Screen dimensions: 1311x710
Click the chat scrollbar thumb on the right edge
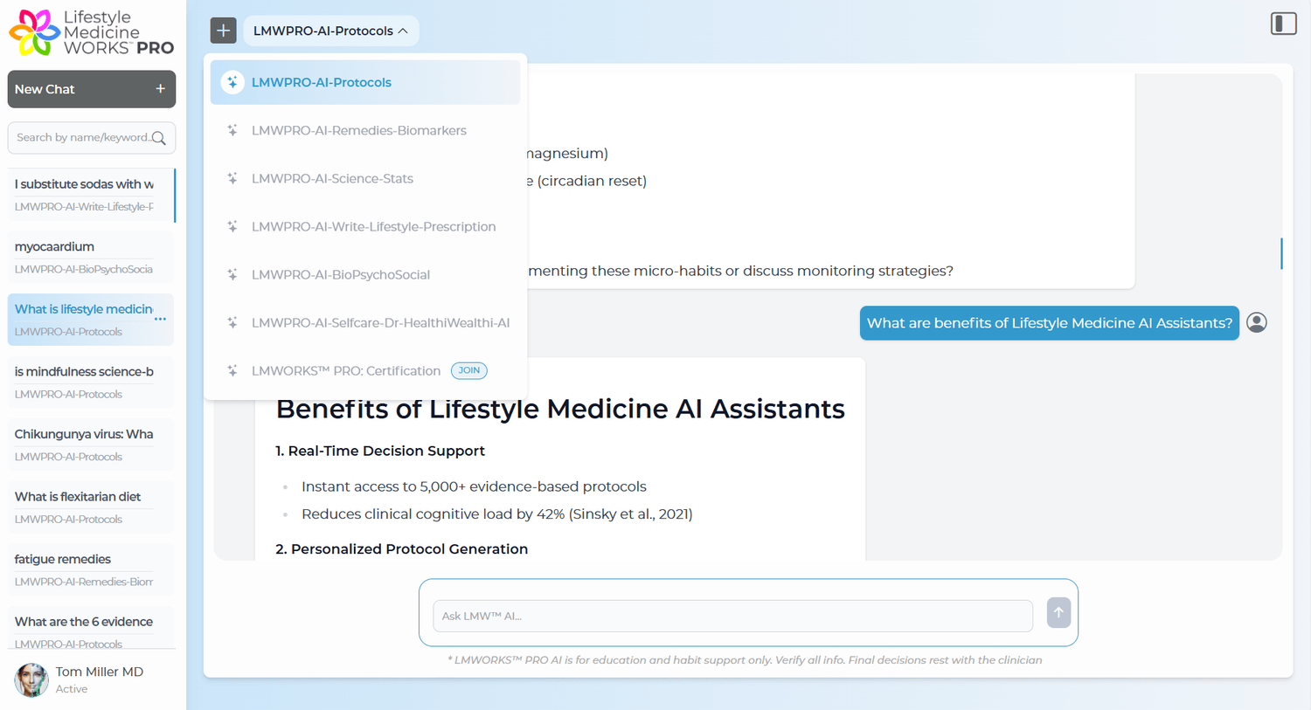coord(1281,253)
